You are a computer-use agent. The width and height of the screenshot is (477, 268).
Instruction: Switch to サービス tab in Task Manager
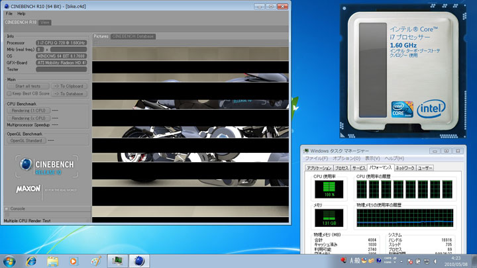point(358,168)
